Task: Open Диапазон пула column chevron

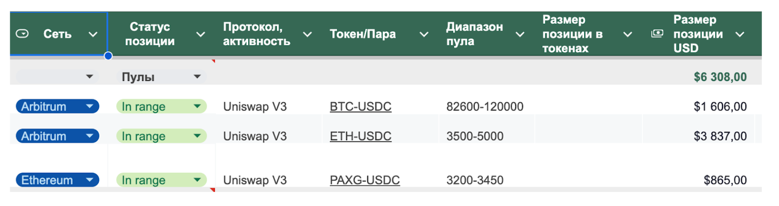Action: [520, 34]
